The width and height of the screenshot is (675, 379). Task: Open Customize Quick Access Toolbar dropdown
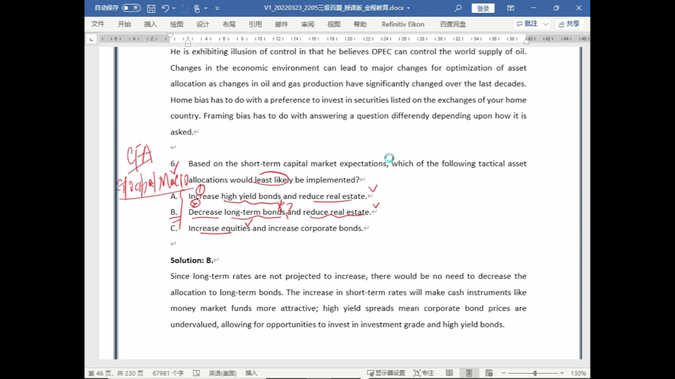[217, 8]
